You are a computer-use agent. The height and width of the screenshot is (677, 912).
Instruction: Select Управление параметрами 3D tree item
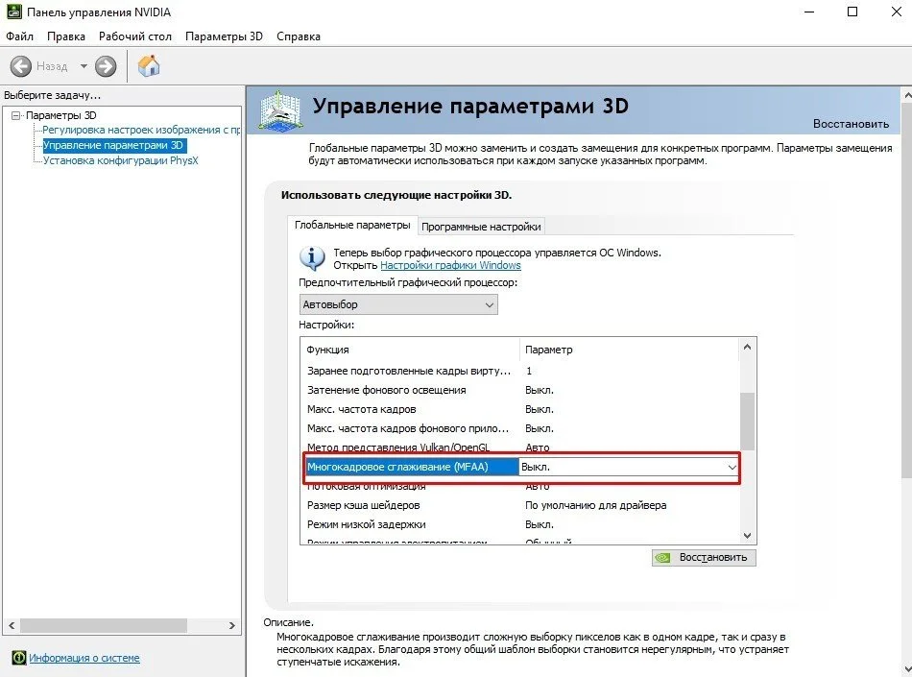point(113,145)
